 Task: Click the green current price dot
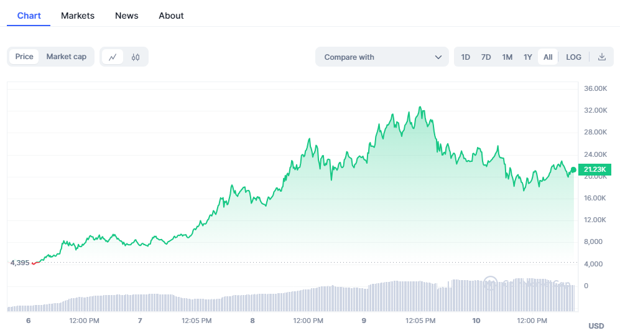coord(573,169)
